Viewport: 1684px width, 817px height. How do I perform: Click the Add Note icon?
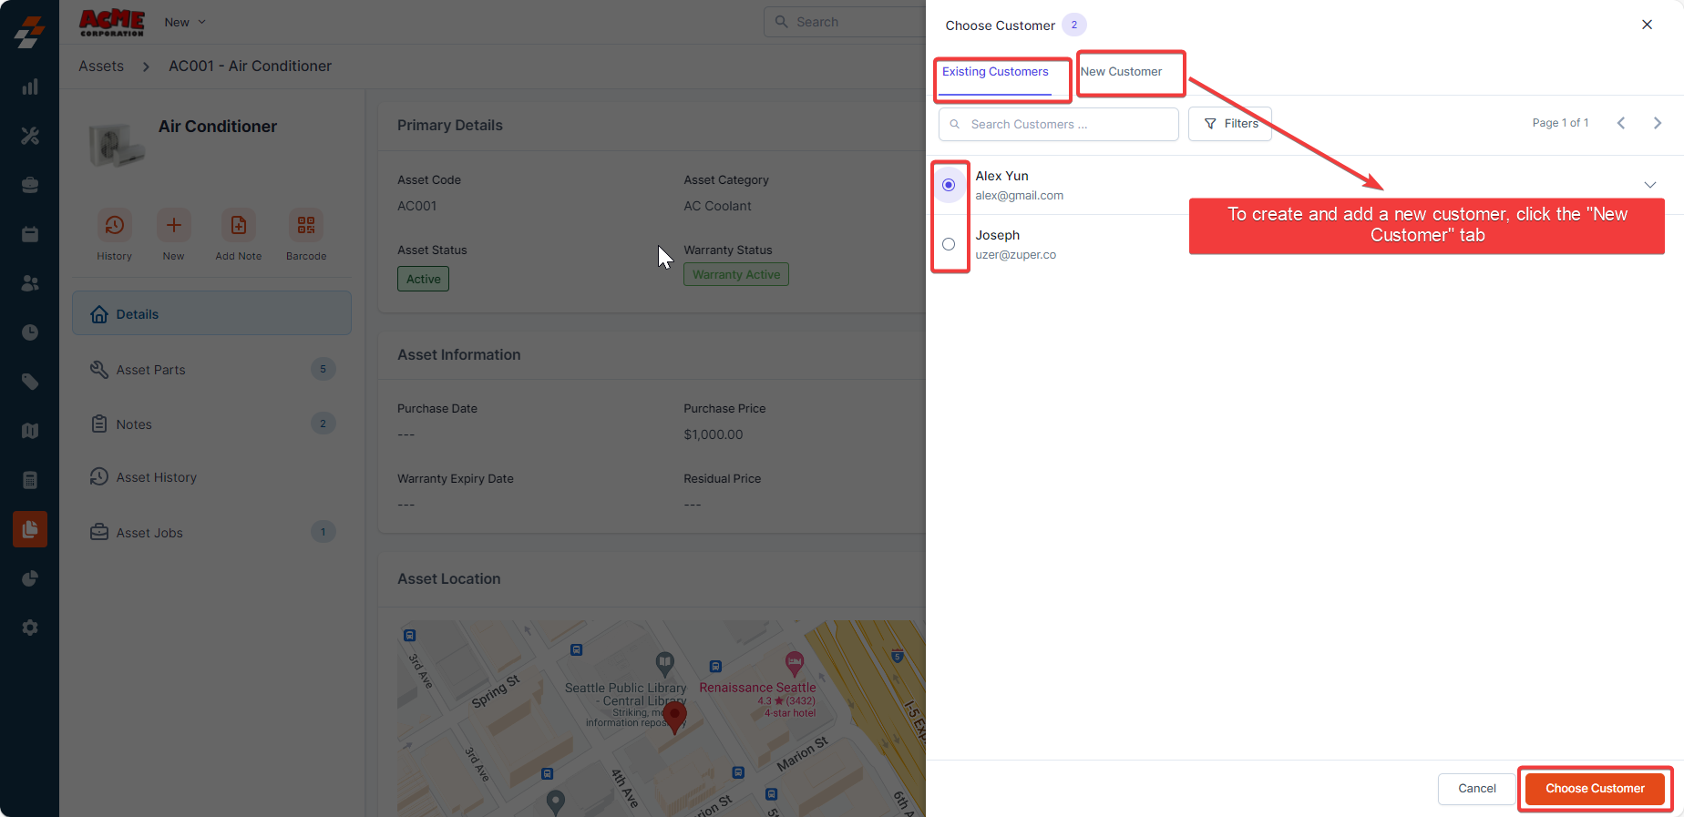(238, 226)
